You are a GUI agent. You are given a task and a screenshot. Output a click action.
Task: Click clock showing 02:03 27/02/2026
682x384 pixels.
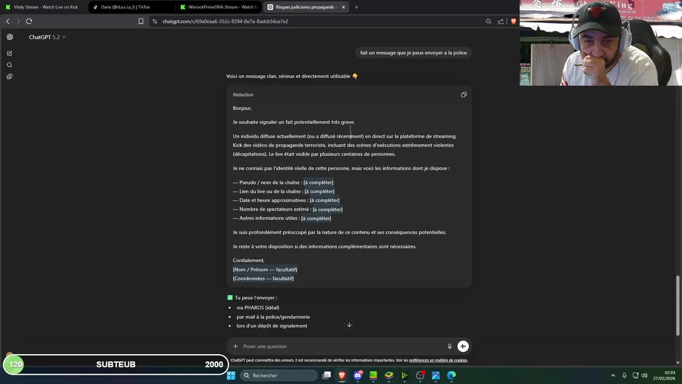(665, 375)
